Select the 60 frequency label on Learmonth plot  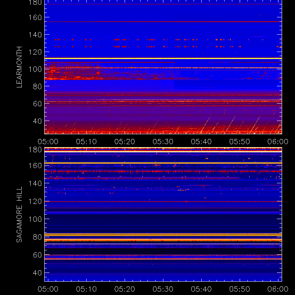click(x=37, y=104)
